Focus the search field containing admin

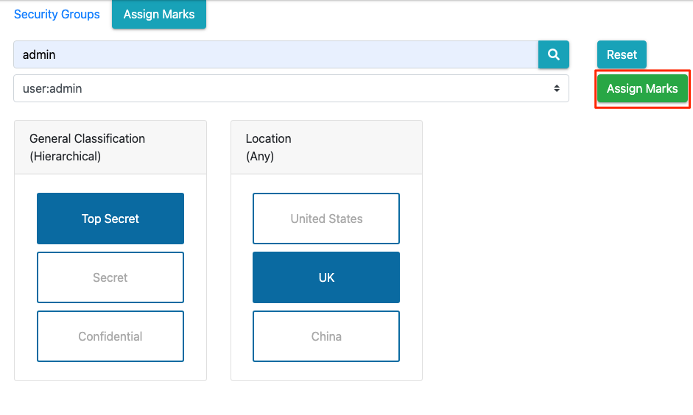click(275, 54)
